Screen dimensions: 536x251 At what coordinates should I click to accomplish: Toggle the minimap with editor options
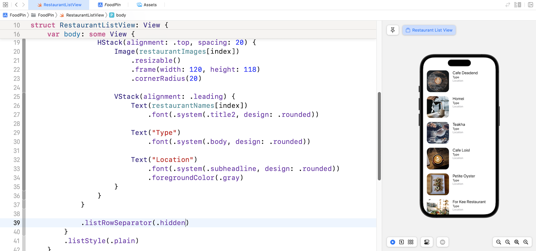[518, 5]
